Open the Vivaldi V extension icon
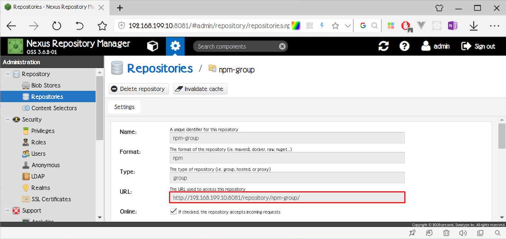This screenshot has height=239, width=506. click(421, 26)
